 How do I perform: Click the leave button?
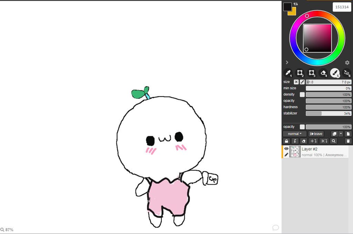pos(316,134)
